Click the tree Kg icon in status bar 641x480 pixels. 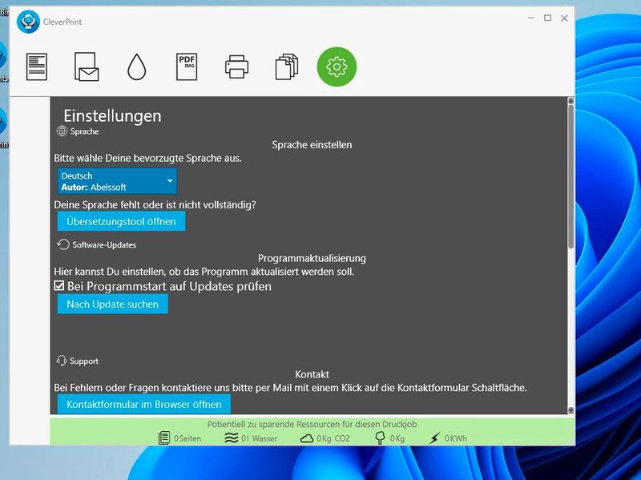point(381,438)
